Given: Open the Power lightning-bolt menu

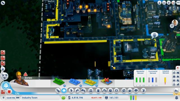Looking at the screenshot, I should click(x=71, y=91).
